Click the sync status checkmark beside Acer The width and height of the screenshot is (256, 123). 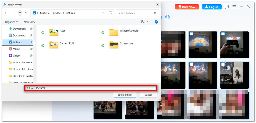[x=43, y=33]
